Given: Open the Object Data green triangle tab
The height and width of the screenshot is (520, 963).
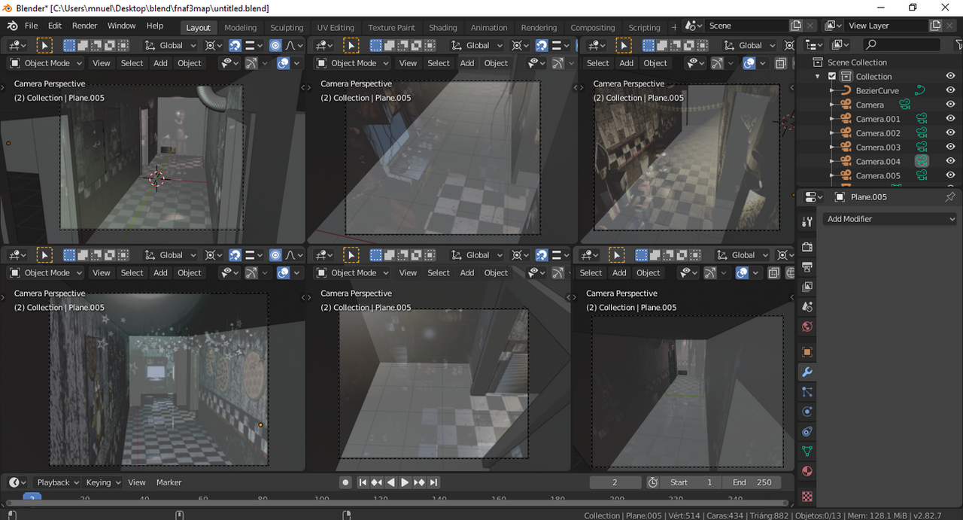Looking at the screenshot, I should pyautogui.click(x=807, y=452).
